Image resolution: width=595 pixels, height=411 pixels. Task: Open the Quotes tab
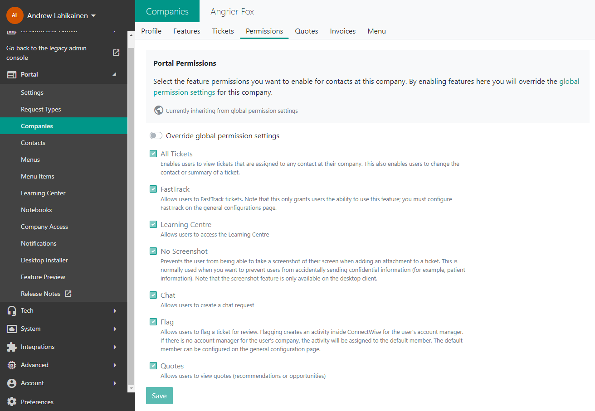(x=307, y=31)
